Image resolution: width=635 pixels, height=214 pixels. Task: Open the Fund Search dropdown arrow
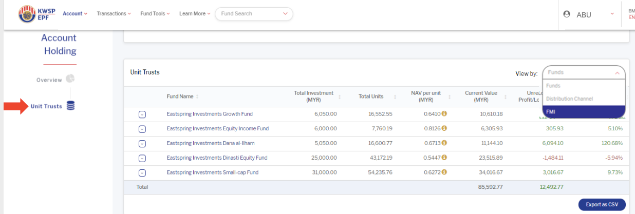285,14
